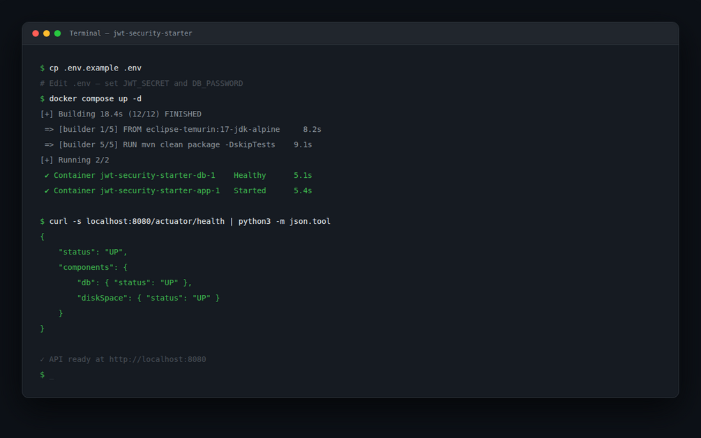Click the 'cp .env.example .env' command
The height and width of the screenshot is (438, 701).
pos(96,68)
